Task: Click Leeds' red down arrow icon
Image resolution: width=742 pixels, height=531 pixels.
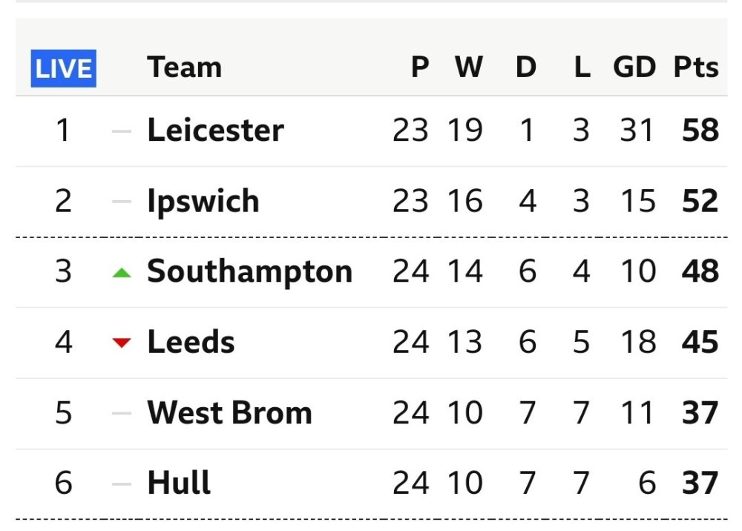Action: (x=122, y=343)
